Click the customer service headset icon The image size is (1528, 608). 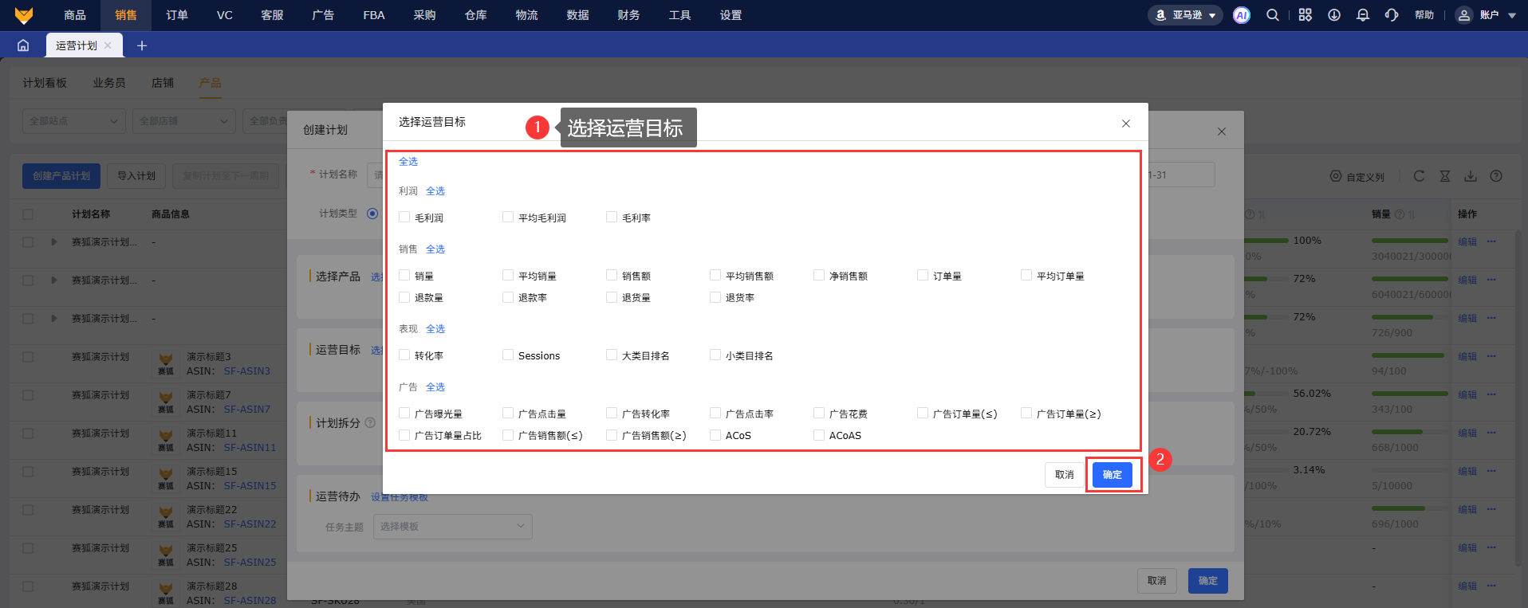click(x=1392, y=15)
